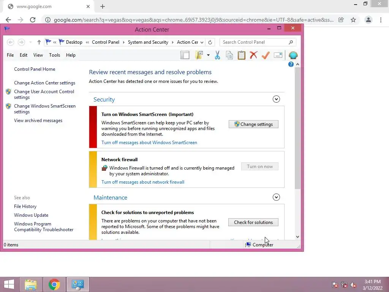Click the Desktop breadcrumb
The image size is (389, 292).
[74, 42]
